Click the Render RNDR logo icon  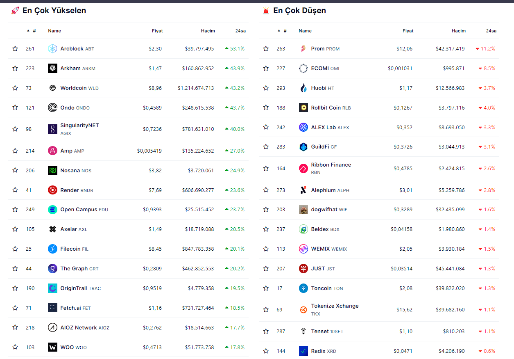52,190
